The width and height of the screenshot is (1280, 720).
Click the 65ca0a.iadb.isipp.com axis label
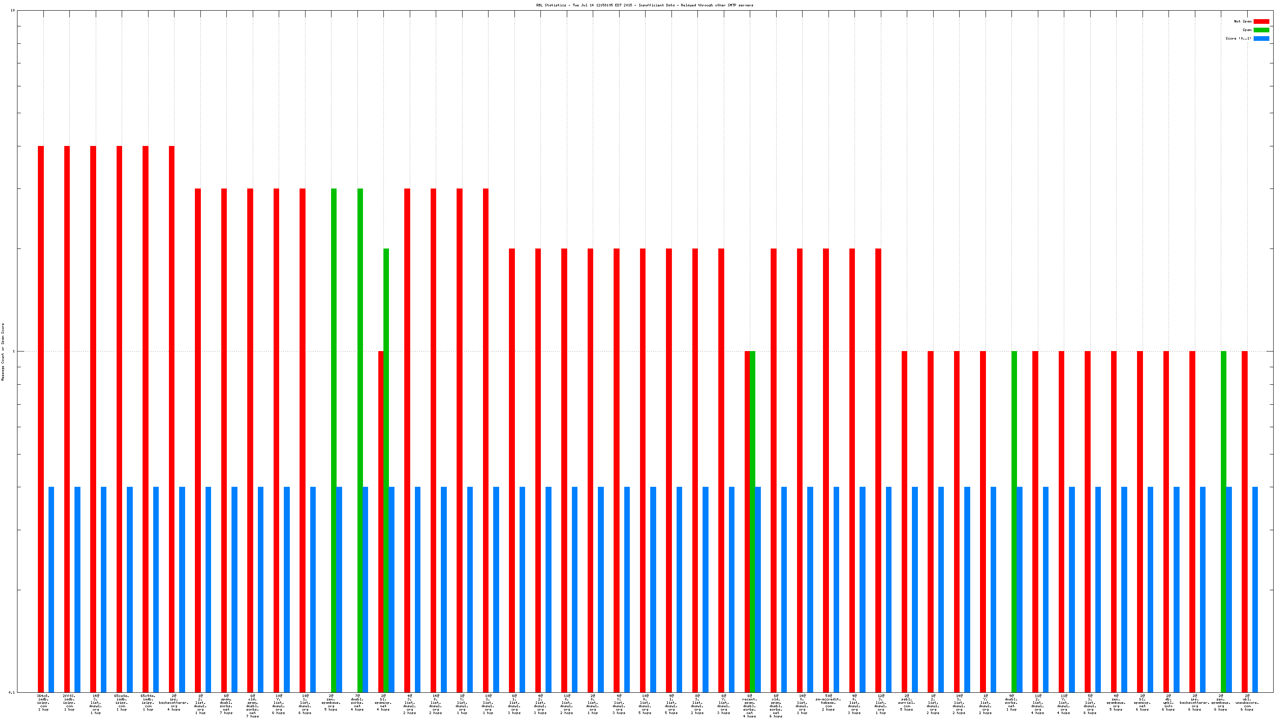pos(122,703)
